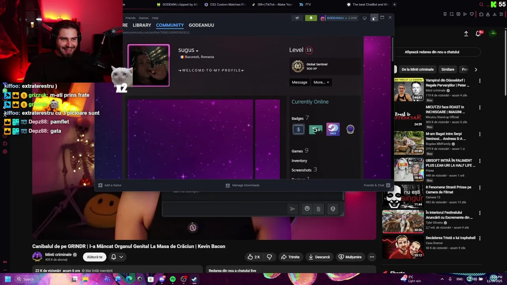Open the Vampirul din Düsseldorf video thumbnail

408,90
